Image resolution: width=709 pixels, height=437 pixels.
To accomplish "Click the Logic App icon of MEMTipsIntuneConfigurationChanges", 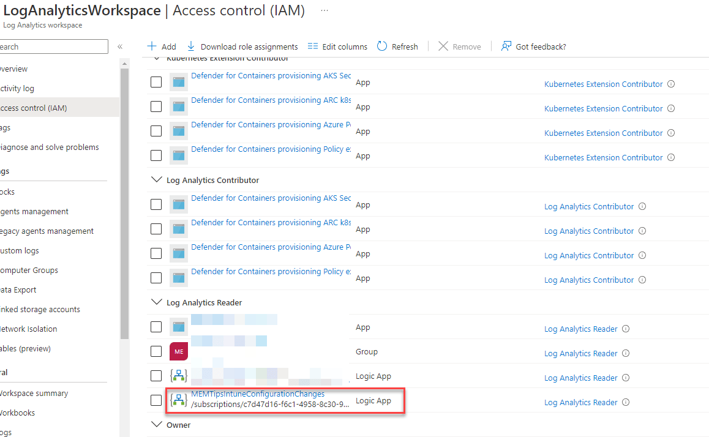I will [x=179, y=400].
